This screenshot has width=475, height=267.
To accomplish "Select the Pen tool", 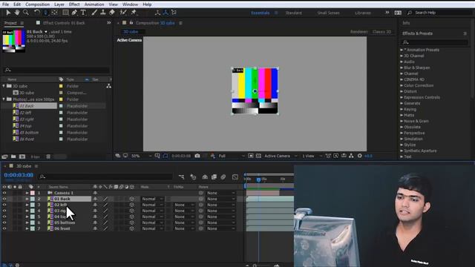I will click(74, 13).
